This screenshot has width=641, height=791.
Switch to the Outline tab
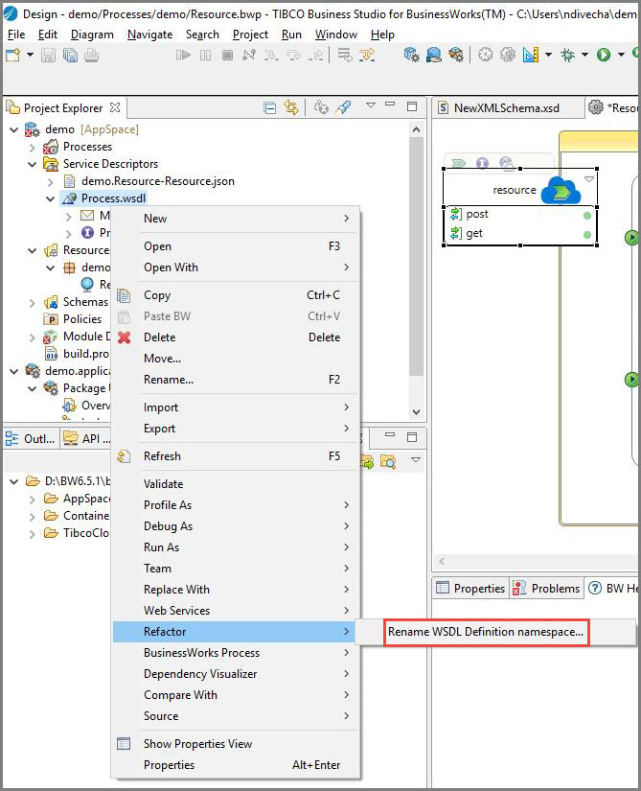tap(31, 438)
